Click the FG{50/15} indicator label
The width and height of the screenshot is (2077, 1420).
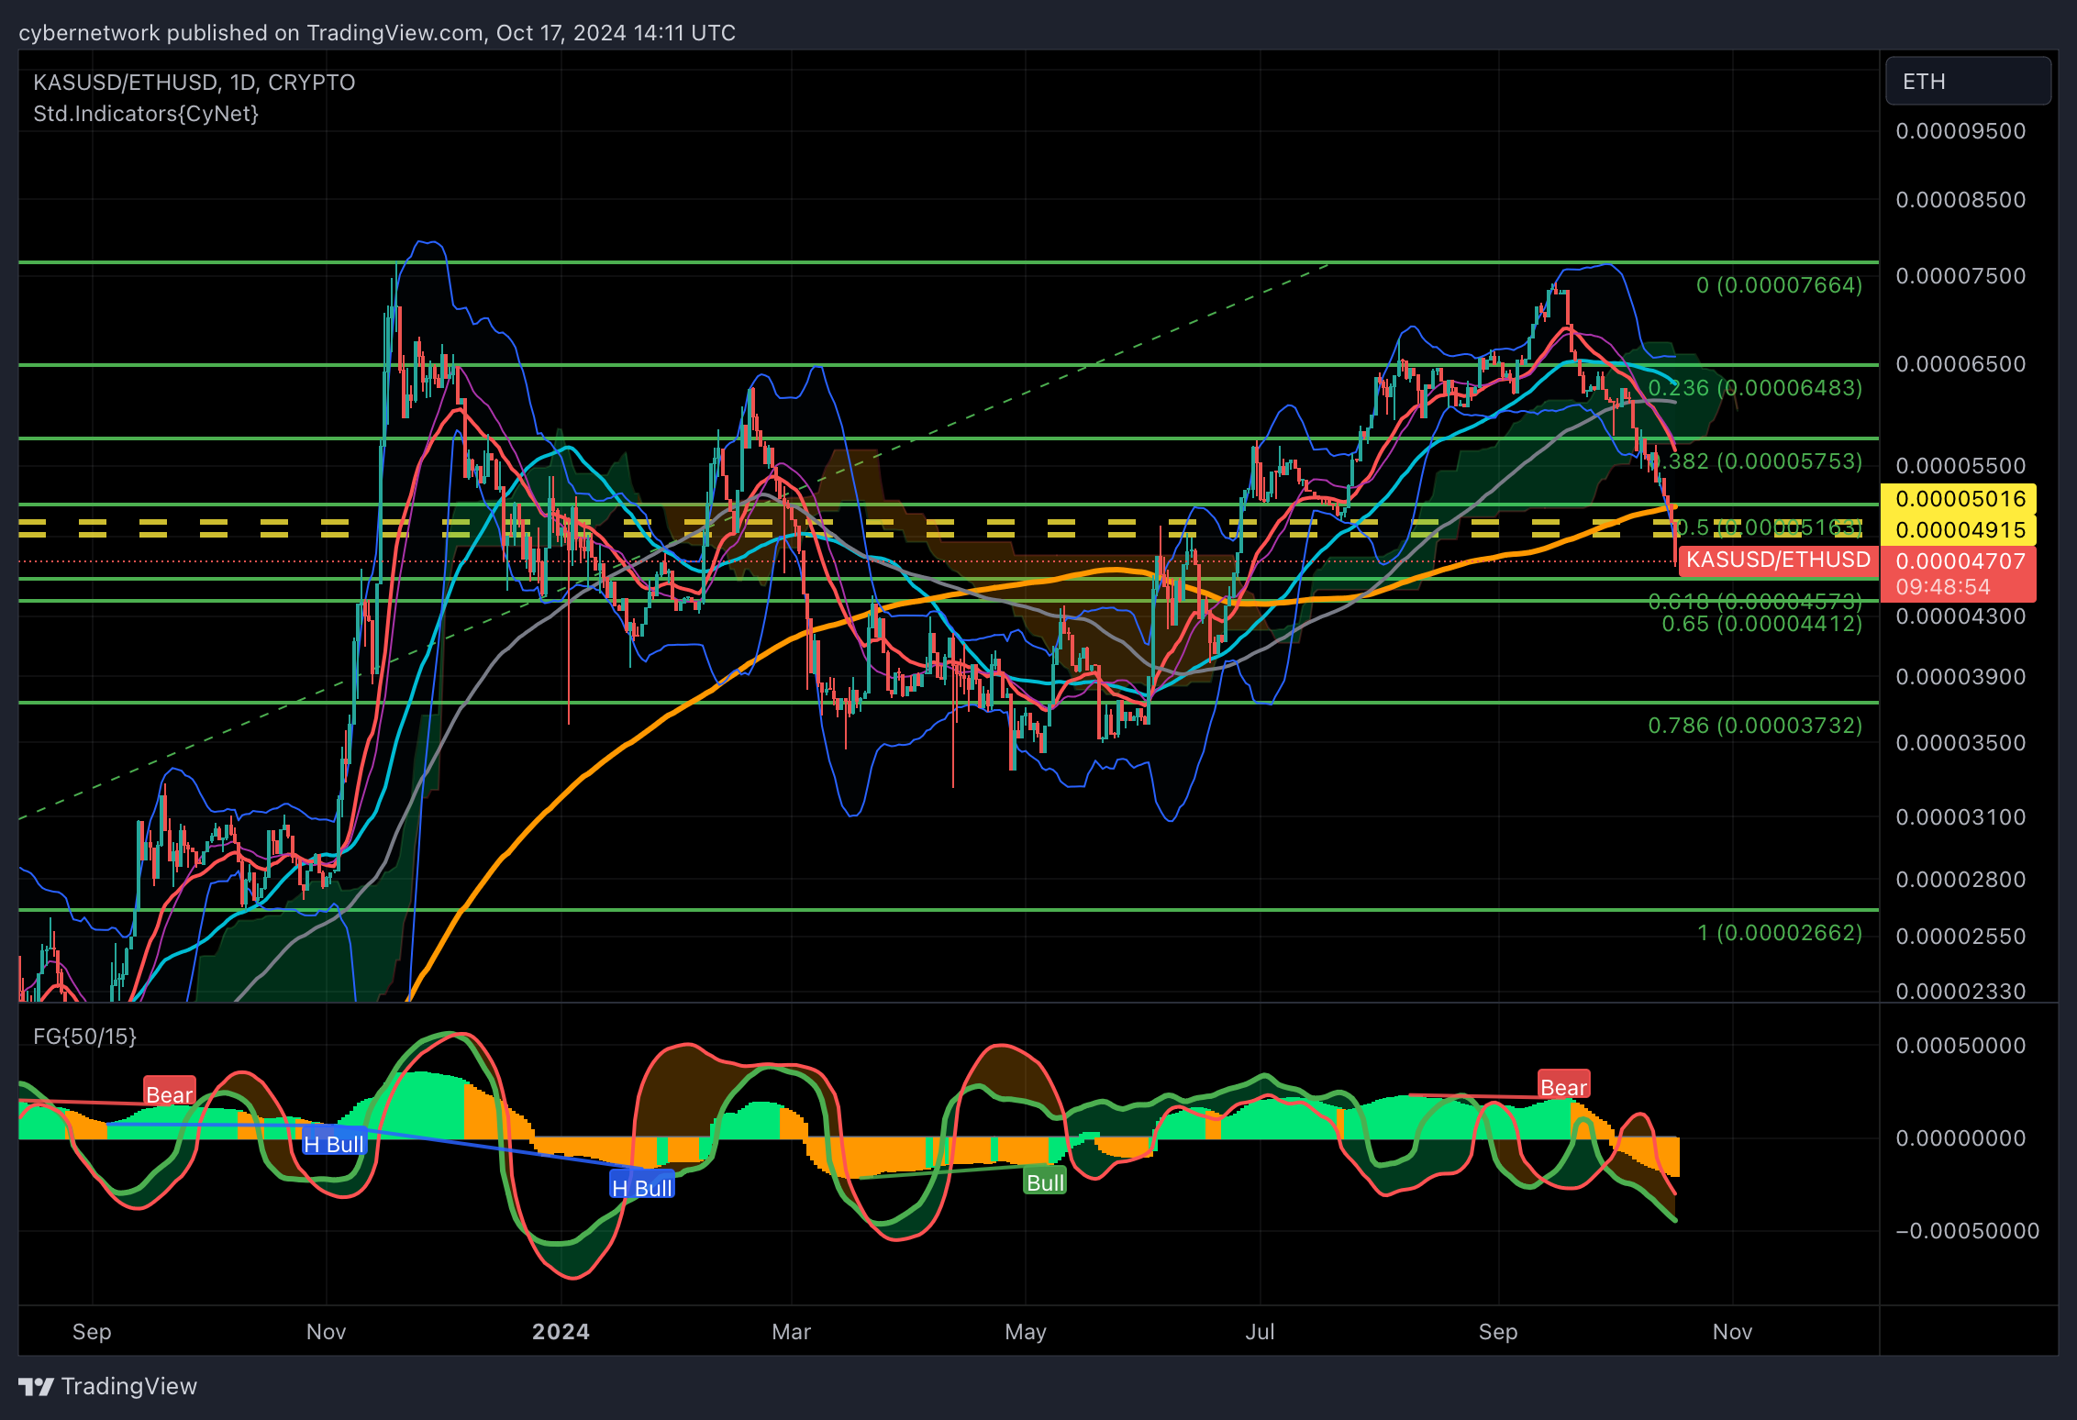click(x=85, y=1037)
